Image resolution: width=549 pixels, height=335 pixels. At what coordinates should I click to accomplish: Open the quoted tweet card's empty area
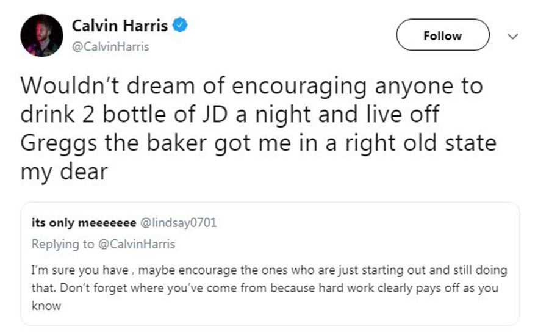tap(366, 232)
